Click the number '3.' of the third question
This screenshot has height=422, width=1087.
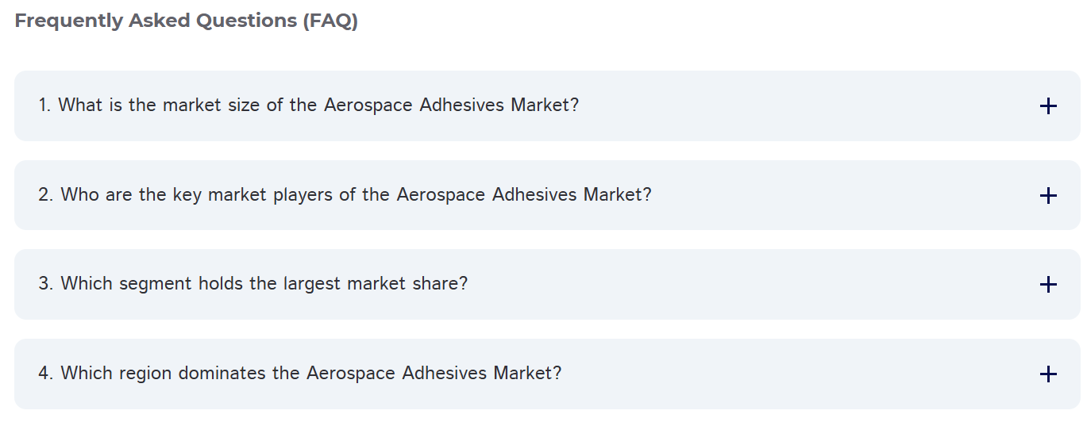tap(45, 283)
